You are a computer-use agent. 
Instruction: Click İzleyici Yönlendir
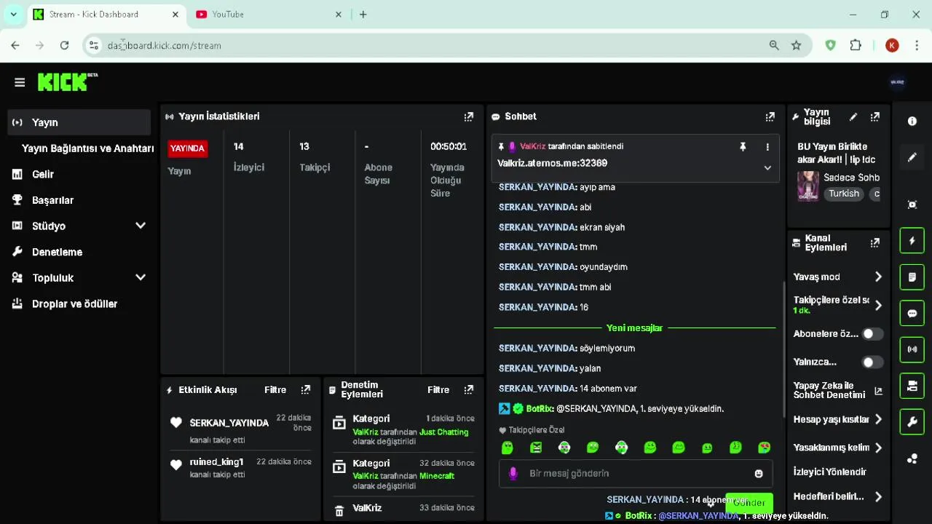pyautogui.click(x=830, y=472)
